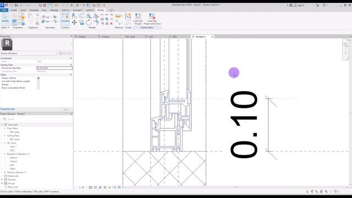352x198 pixels.
Task: Click the Edit Type button
Action: [65, 53]
